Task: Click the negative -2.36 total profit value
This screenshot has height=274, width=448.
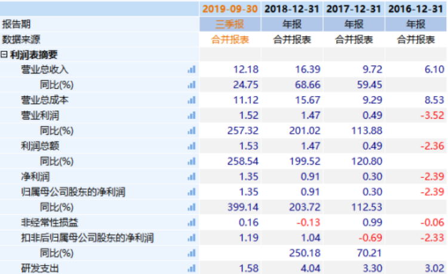Action: click(x=432, y=146)
